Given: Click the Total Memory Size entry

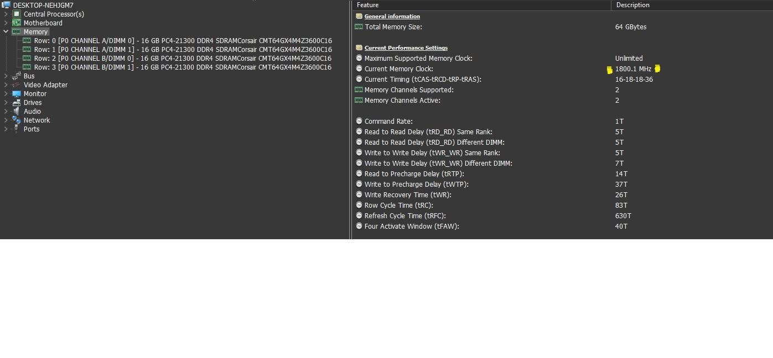Looking at the screenshot, I should tap(393, 27).
